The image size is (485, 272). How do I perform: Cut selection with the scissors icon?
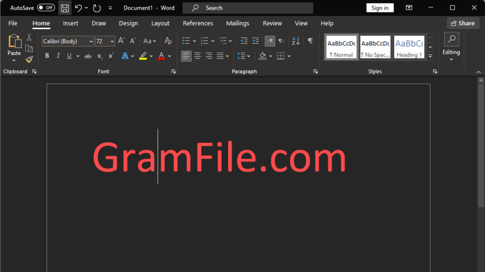pyautogui.click(x=29, y=37)
